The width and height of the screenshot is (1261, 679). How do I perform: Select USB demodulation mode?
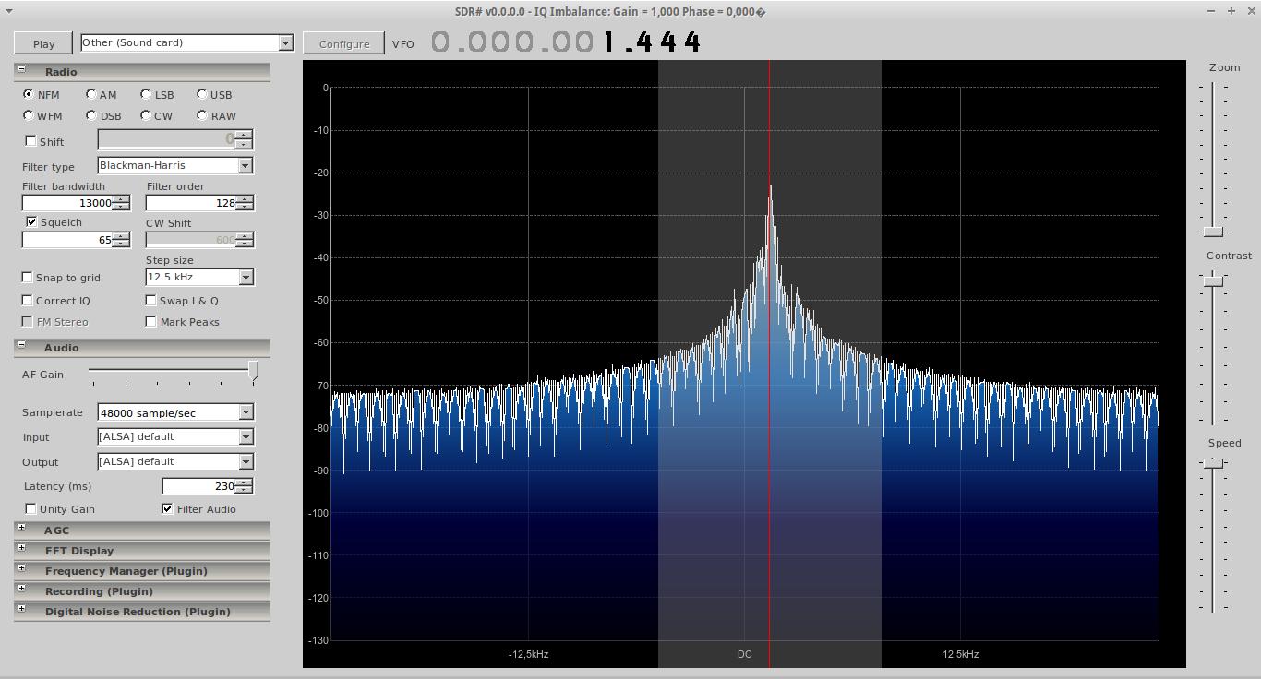[202, 94]
